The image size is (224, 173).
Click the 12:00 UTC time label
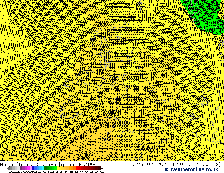(176, 164)
